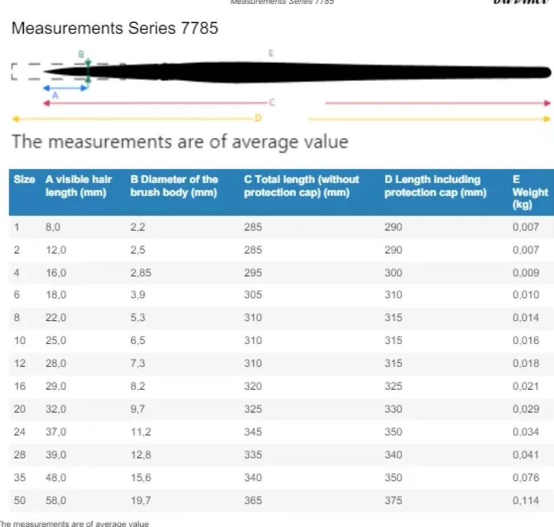This screenshot has height=527, width=554.
Task: Select hair length cell '18,0'
Action: (56, 294)
